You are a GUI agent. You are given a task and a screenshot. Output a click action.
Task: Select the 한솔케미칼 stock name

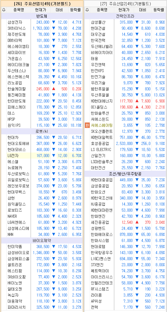click(16, 89)
